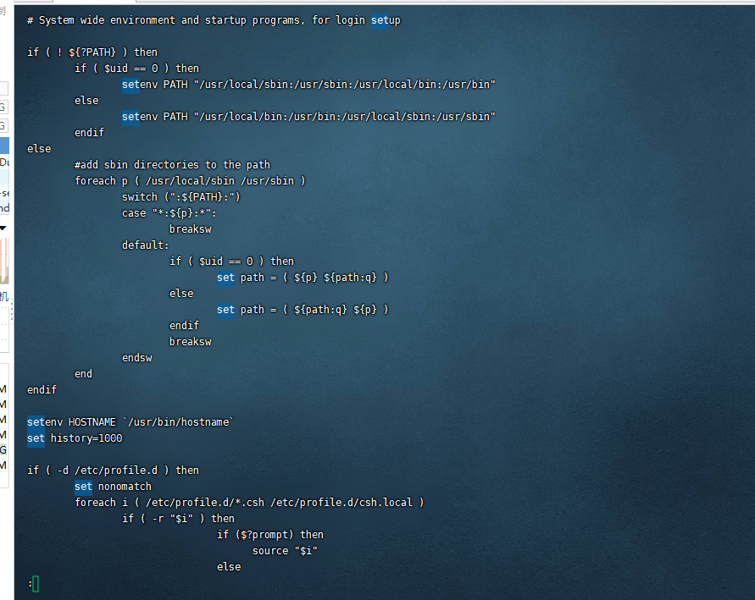Click the line source "$i"
Viewport: 755px width, 600px height.
pyautogui.click(x=285, y=551)
